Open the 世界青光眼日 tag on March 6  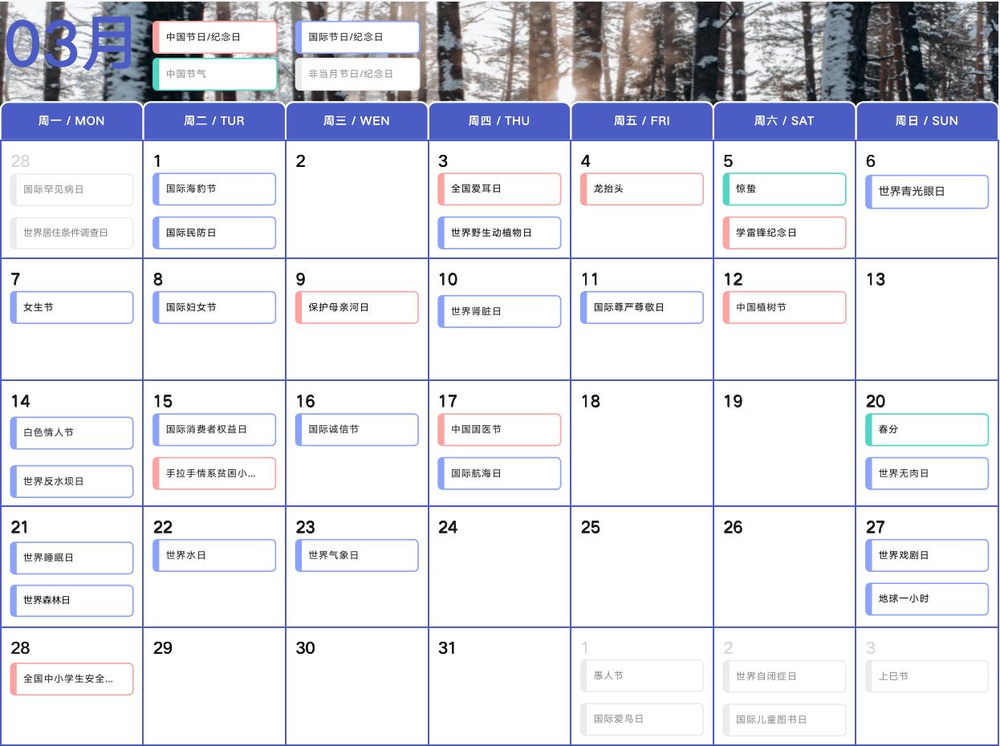[927, 192]
